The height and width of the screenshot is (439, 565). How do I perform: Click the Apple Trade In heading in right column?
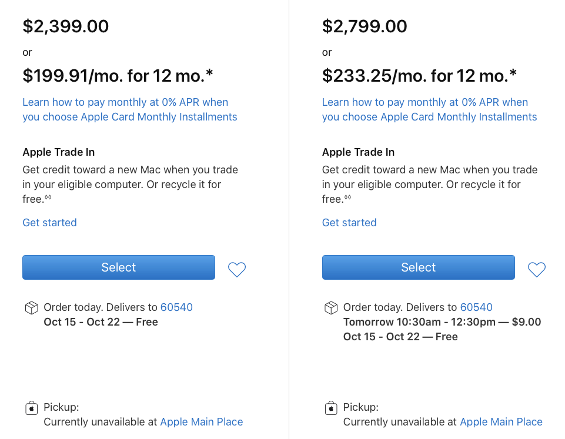tap(358, 152)
